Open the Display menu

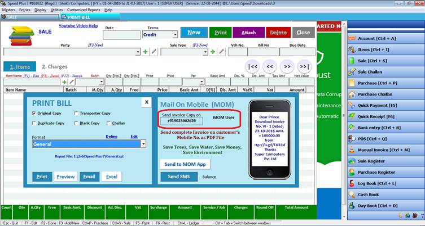click(x=41, y=10)
